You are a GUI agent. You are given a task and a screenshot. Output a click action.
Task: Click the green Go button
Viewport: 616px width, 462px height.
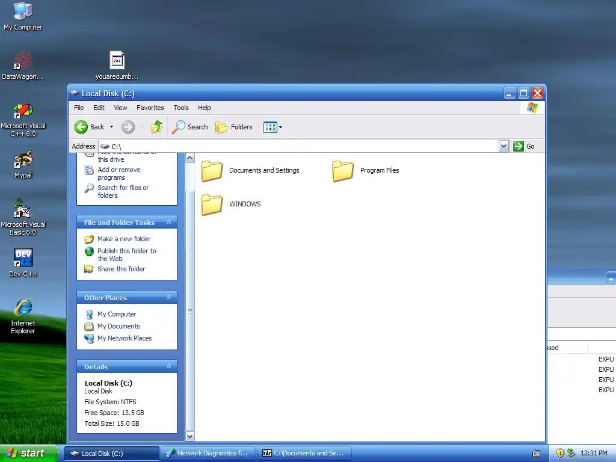524,146
